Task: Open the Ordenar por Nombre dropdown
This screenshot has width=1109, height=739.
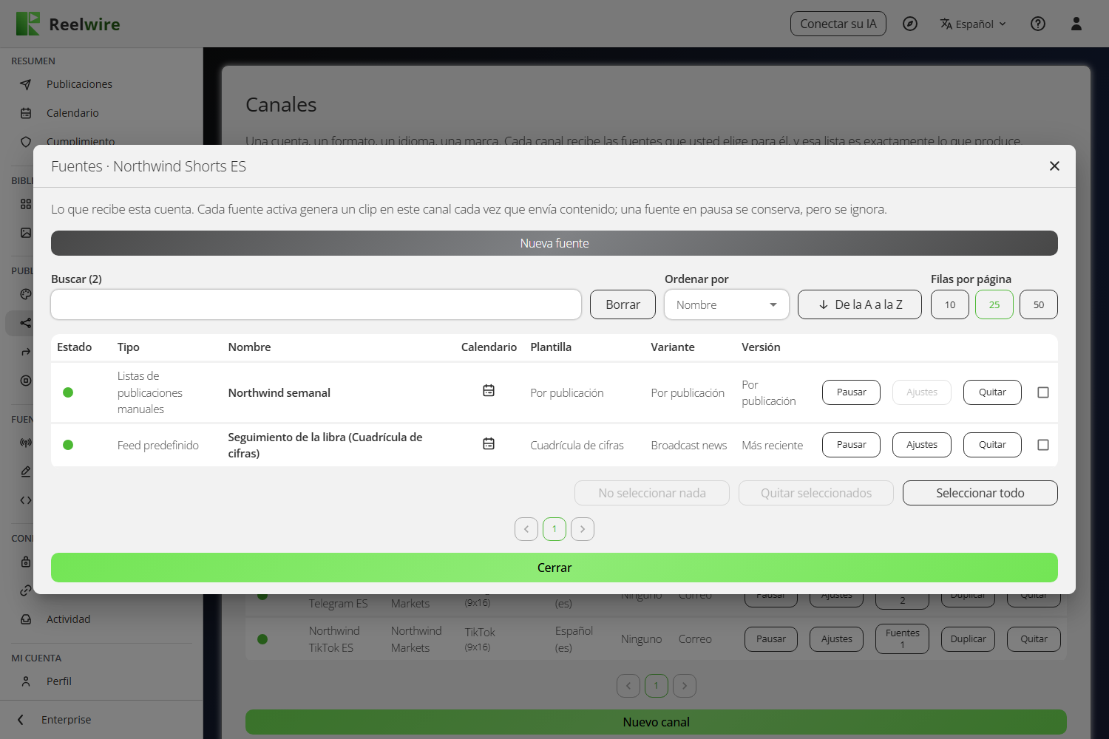Action: click(727, 304)
